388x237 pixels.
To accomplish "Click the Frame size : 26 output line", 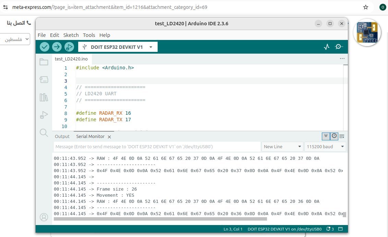I will tap(117, 189).
